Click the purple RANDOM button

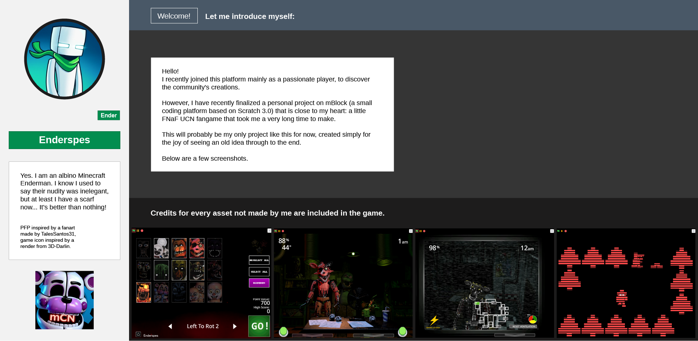pos(259,283)
